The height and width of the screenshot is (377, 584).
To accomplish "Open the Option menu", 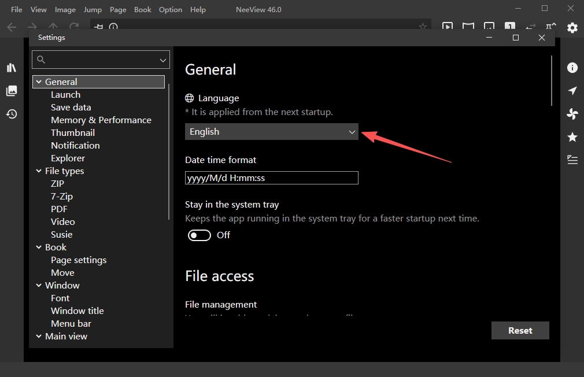I will [x=171, y=10].
